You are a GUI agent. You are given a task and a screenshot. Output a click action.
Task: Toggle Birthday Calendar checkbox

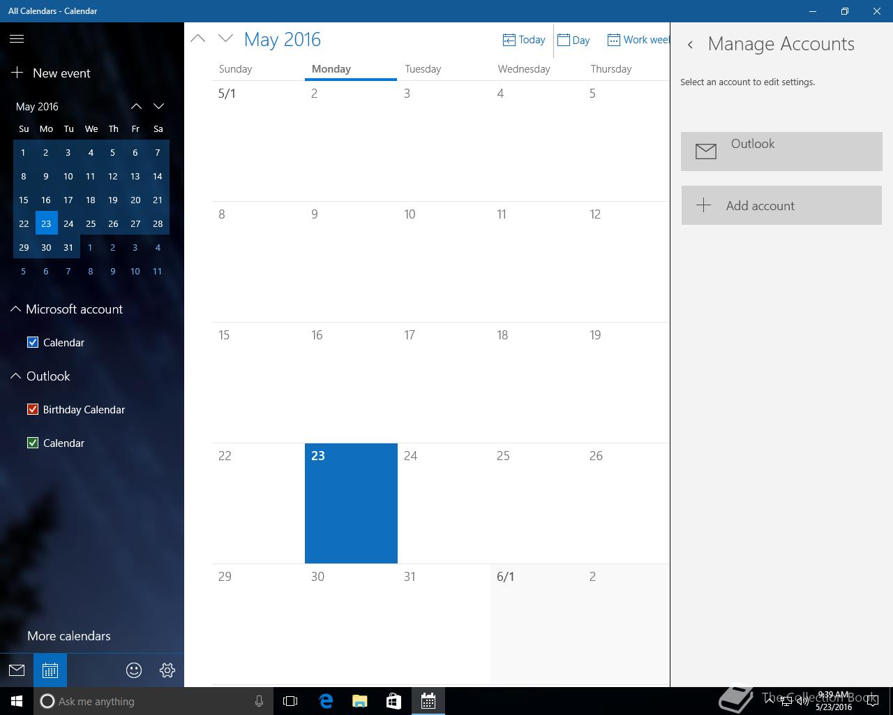pyautogui.click(x=32, y=409)
